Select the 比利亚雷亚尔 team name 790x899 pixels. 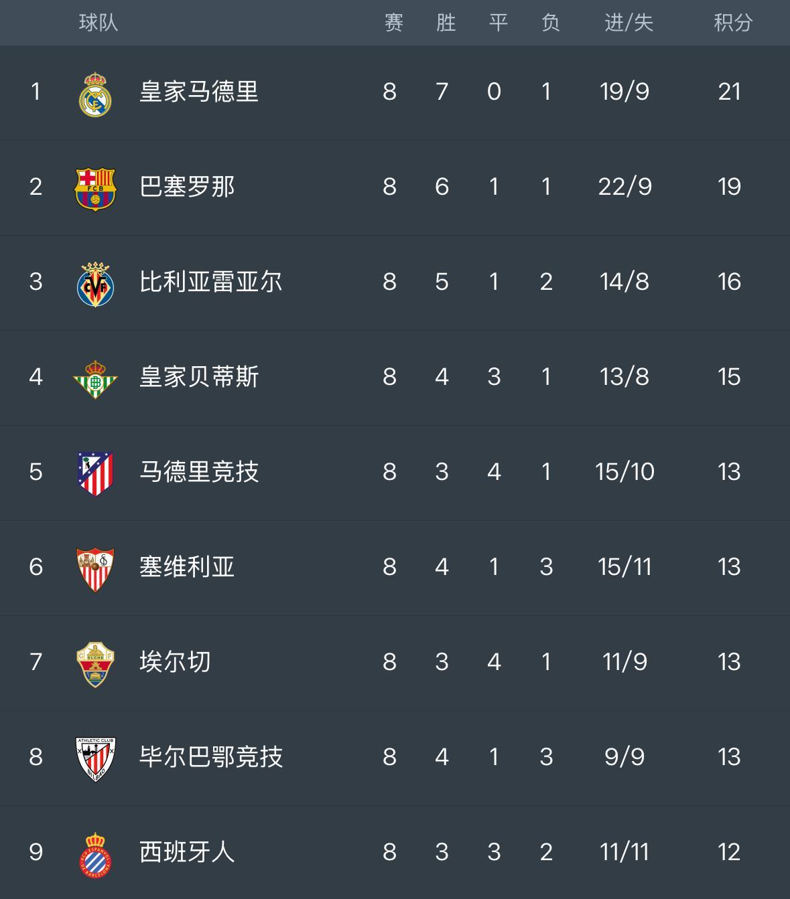(210, 282)
